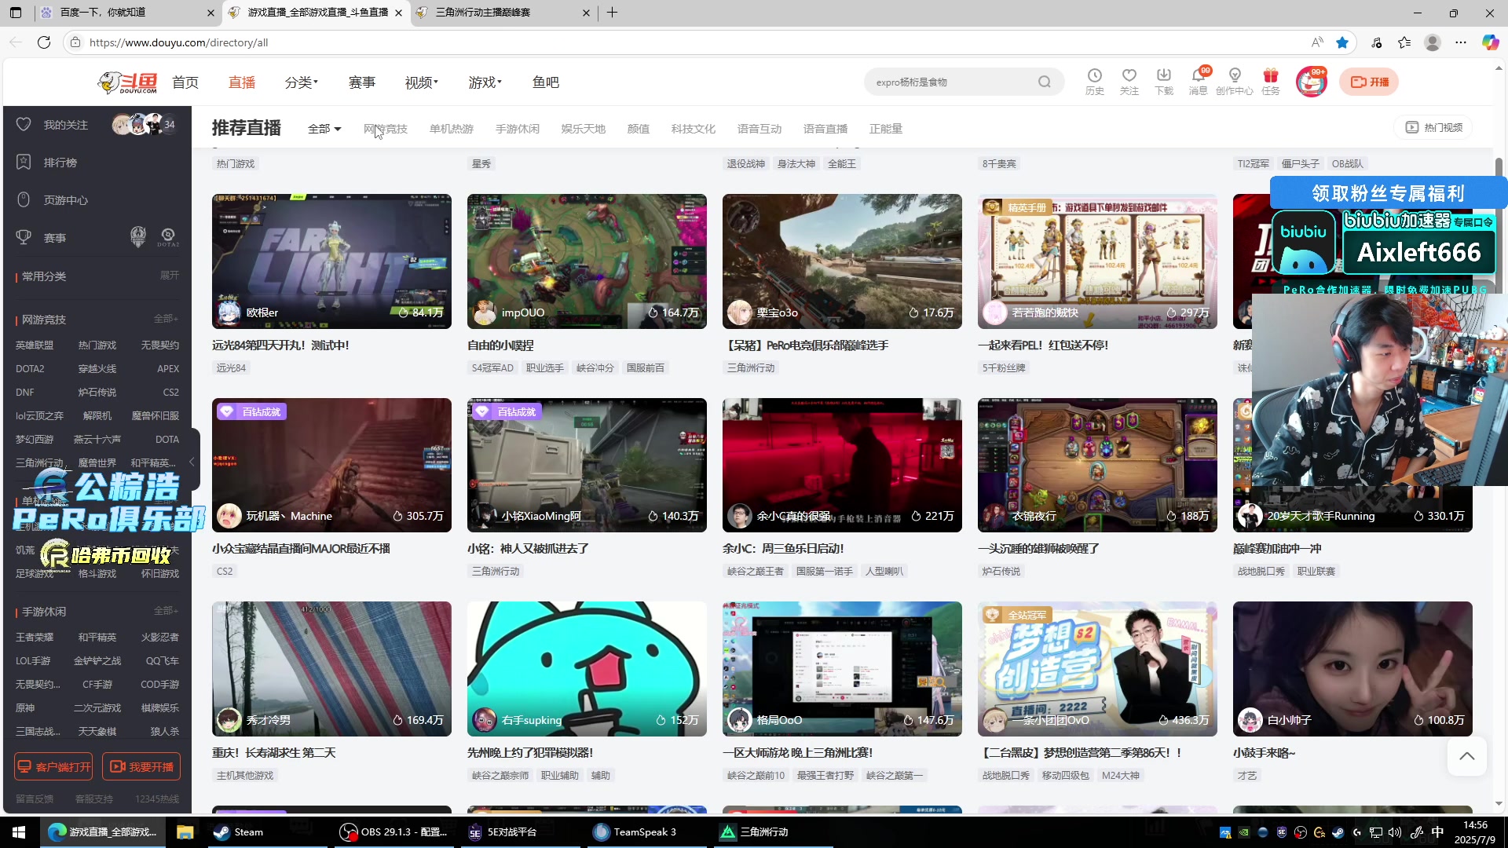Expand the 视频 navigation dropdown

(422, 82)
